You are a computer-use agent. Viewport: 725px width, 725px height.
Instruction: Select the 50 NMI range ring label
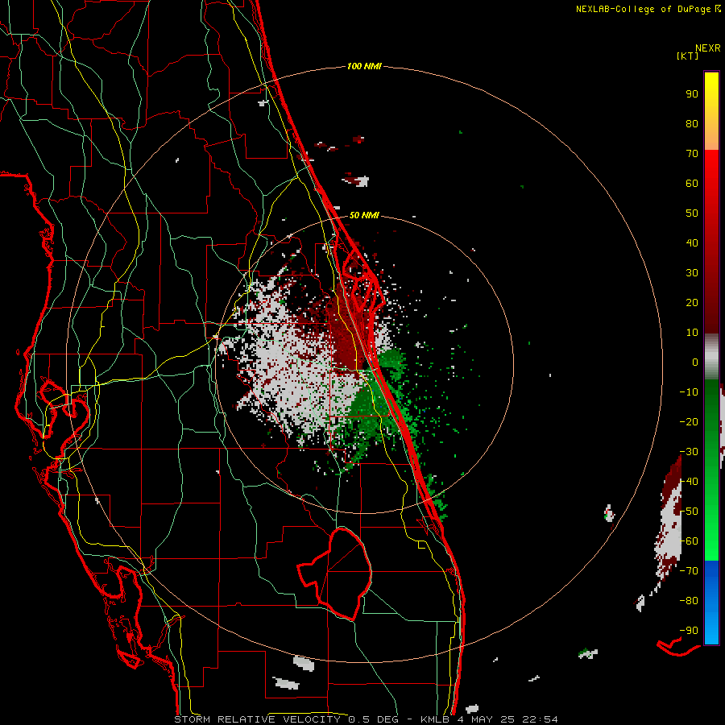[364, 215]
